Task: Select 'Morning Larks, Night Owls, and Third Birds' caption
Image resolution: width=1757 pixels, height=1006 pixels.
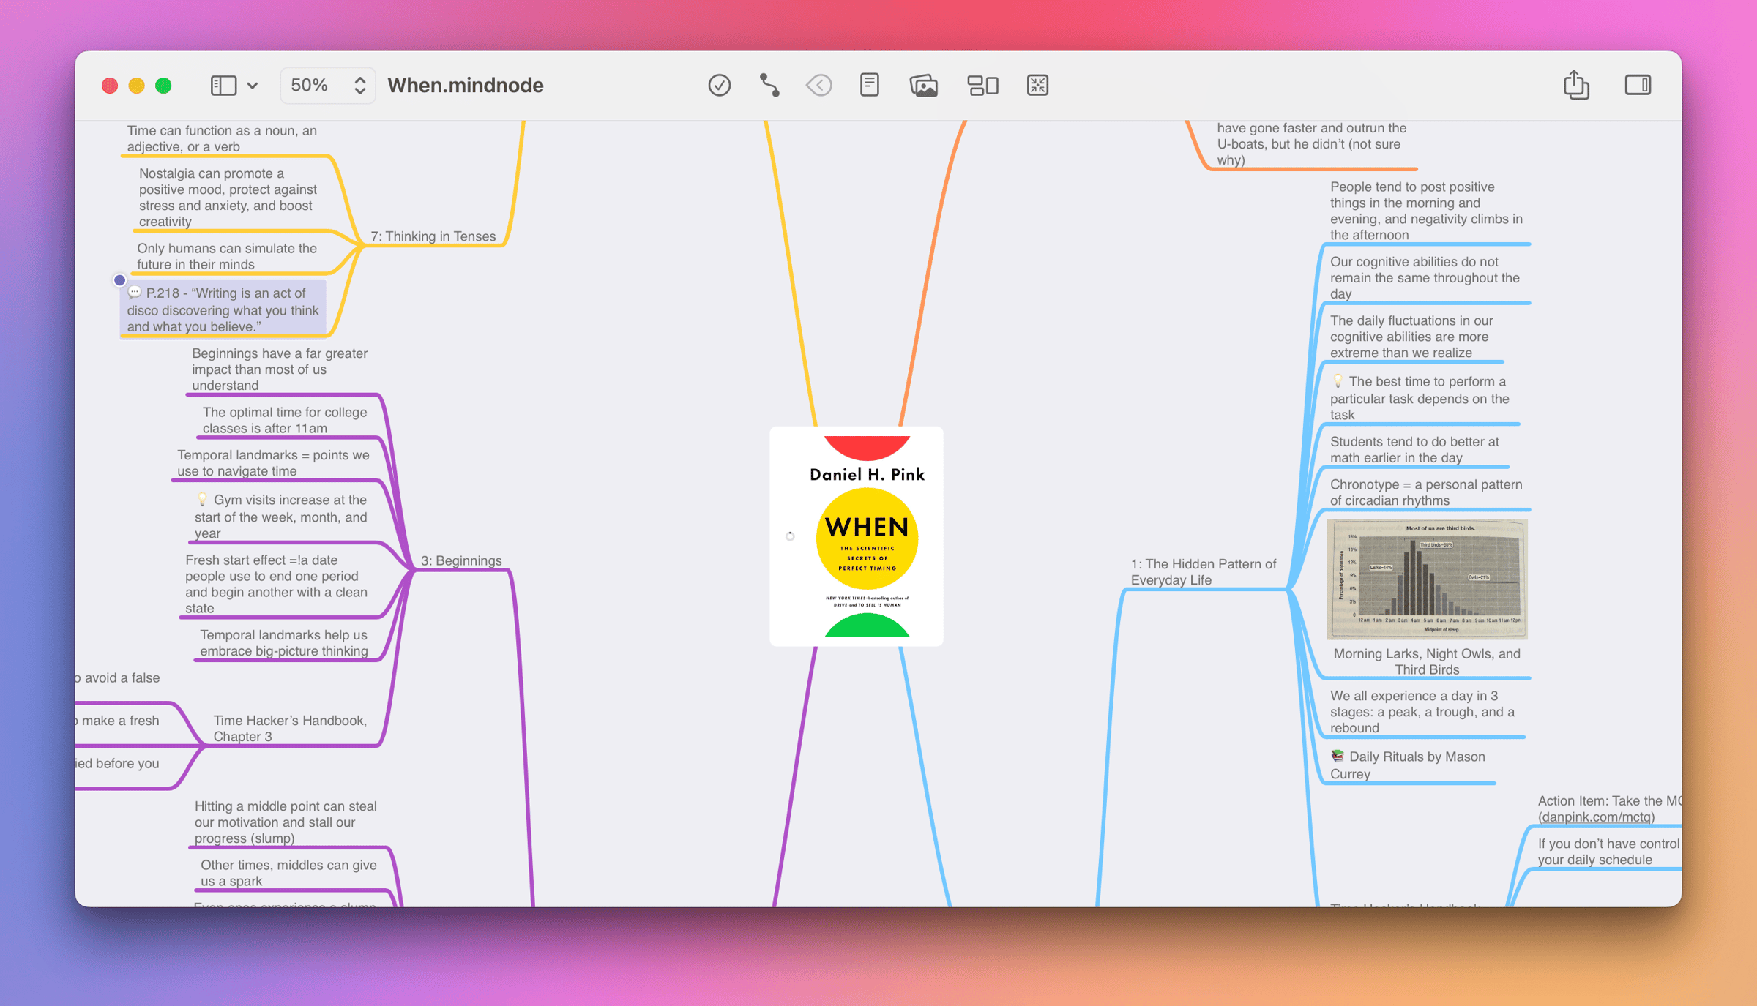Action: click(x=1427, y=661)
